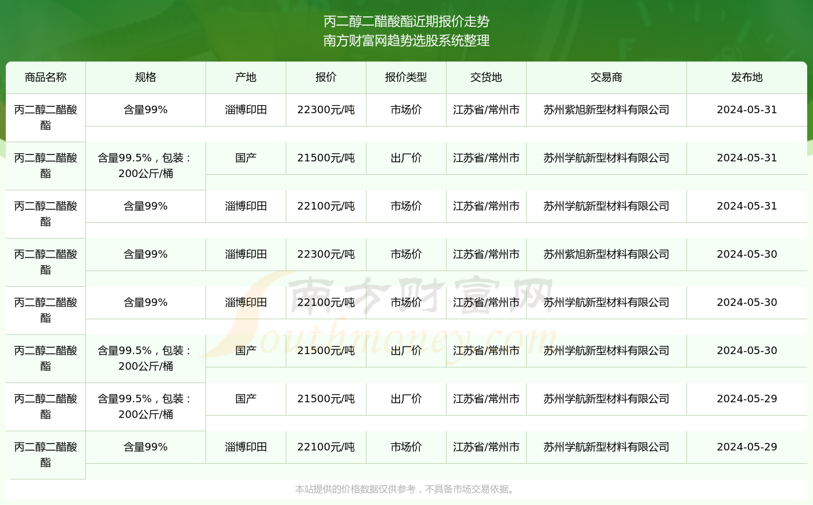813x505 pixels.
Task: Click the 规格 column header
Action: point(146,77)
